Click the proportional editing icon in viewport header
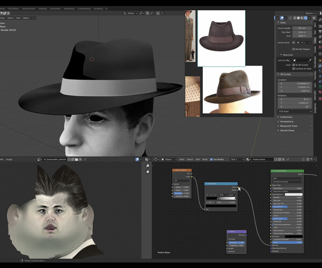Image resolution: width=322 pixels, height=268 pixels. pyautogui.click(x=158, y=13)
